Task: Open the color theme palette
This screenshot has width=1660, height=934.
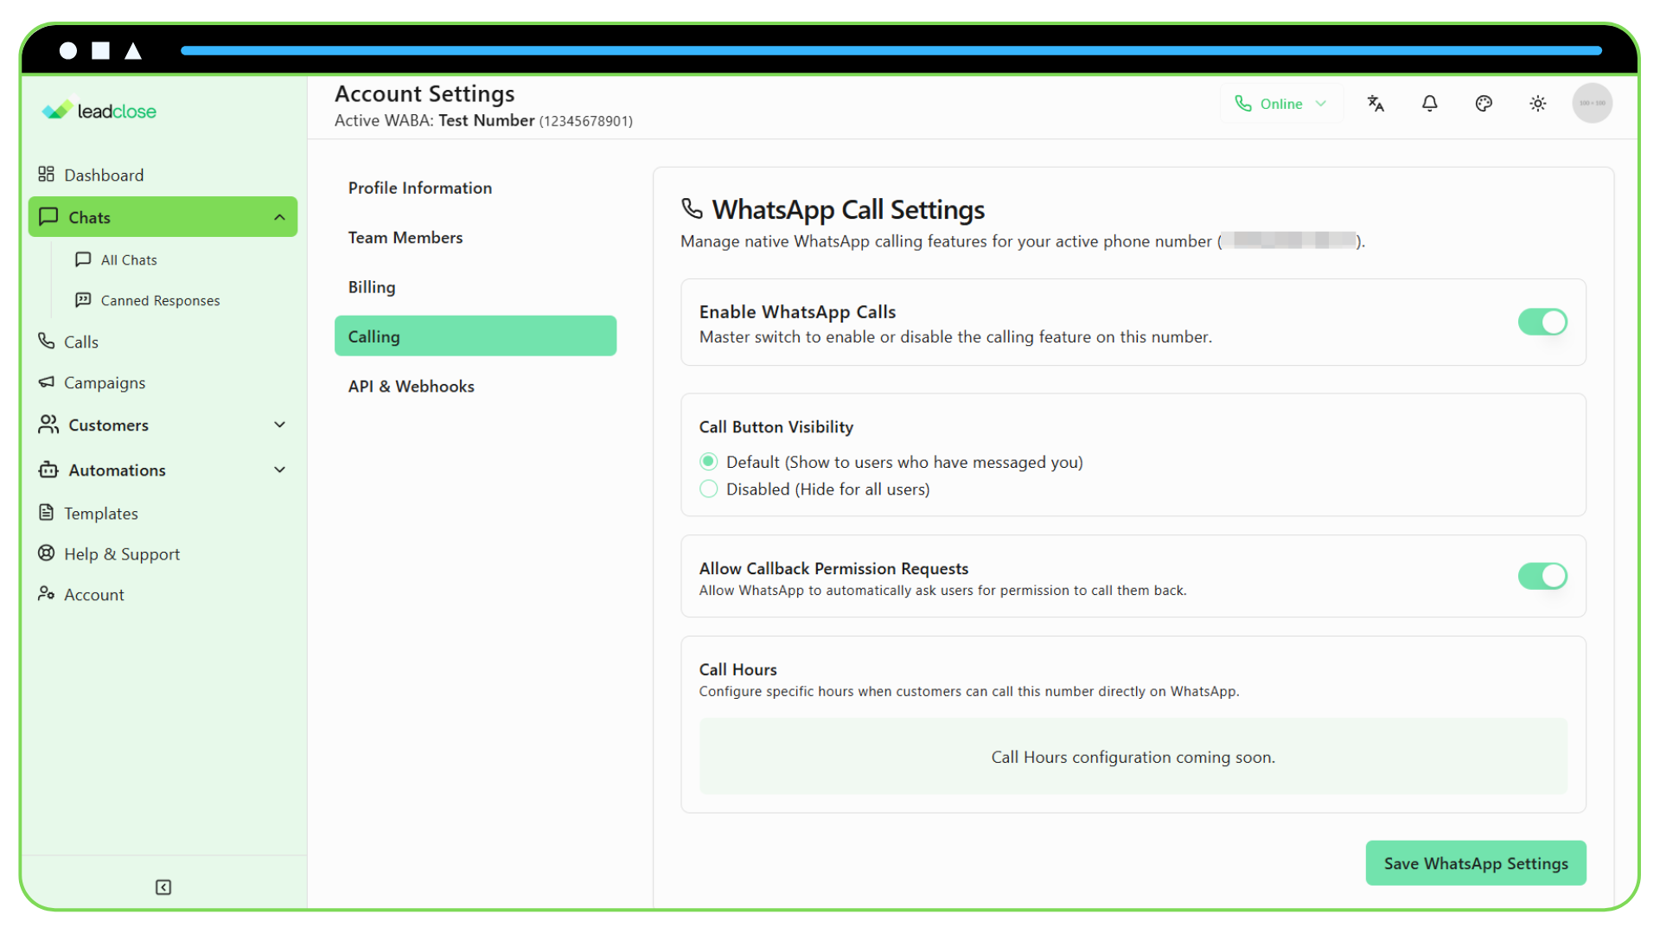Action: 1484,104
